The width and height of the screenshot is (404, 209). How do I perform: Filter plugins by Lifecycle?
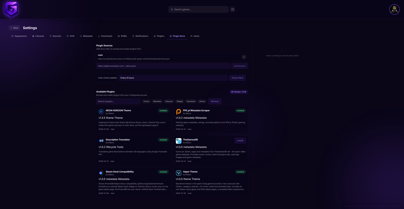pos(169,101)
